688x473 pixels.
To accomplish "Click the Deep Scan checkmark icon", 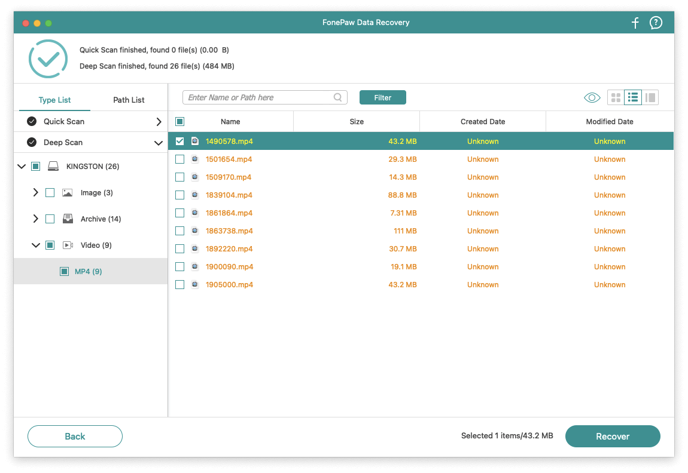I will tap(32, 142).
